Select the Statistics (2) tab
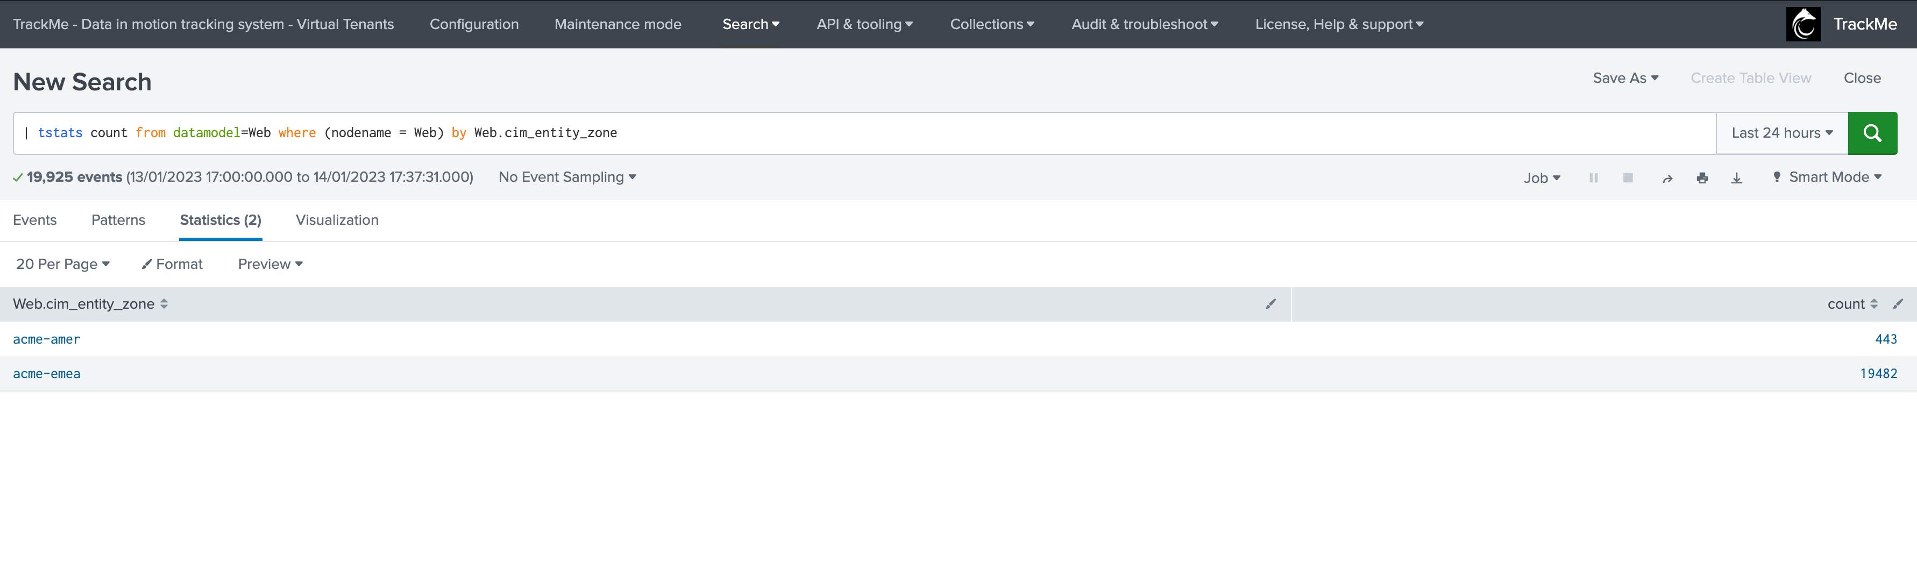The width and height of the screenshot is (1917, 583). tap(221, 221)
